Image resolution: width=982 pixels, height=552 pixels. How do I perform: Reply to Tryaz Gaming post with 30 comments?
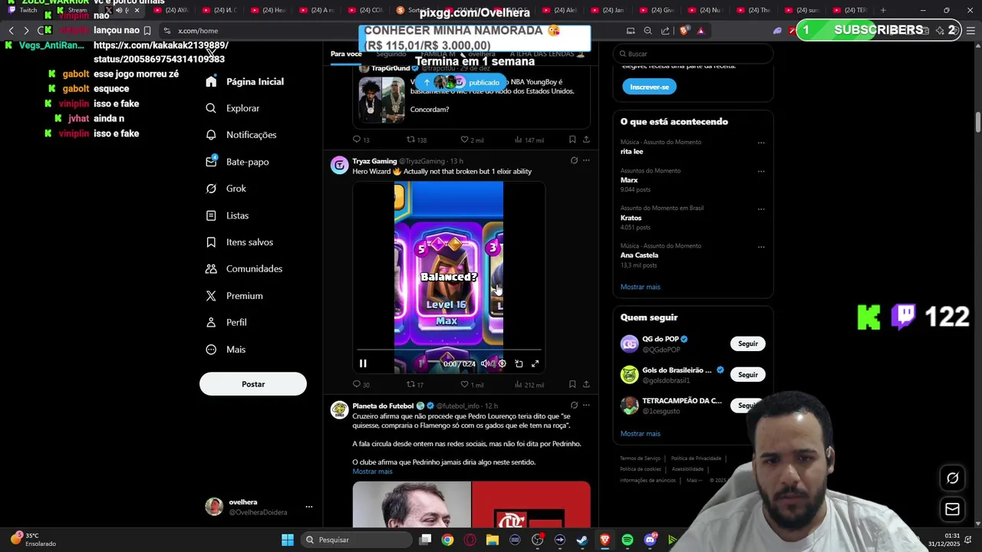pyautogui.click(x=361, y=384)
